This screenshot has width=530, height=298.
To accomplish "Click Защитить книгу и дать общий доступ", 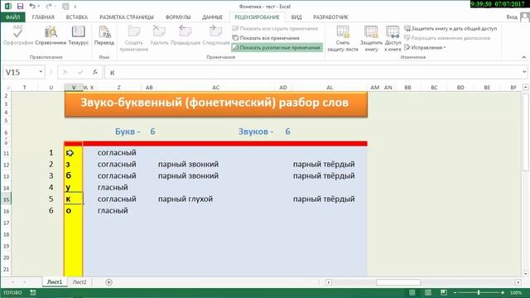I will coord(450,28).
